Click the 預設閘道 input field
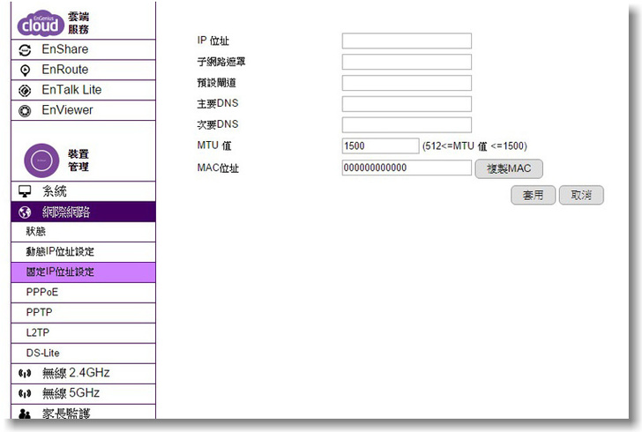The height and width of the screenshot is (432, 642). click(x=407, y=83)
